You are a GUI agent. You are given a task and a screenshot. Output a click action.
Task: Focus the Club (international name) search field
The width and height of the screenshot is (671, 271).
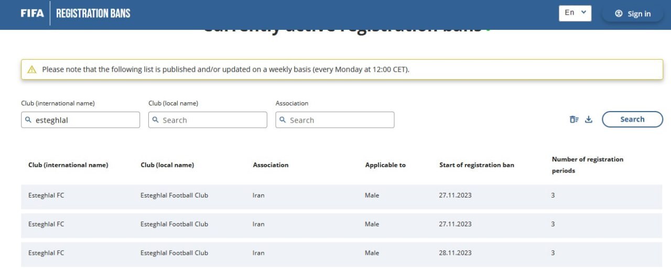point(84,120)
